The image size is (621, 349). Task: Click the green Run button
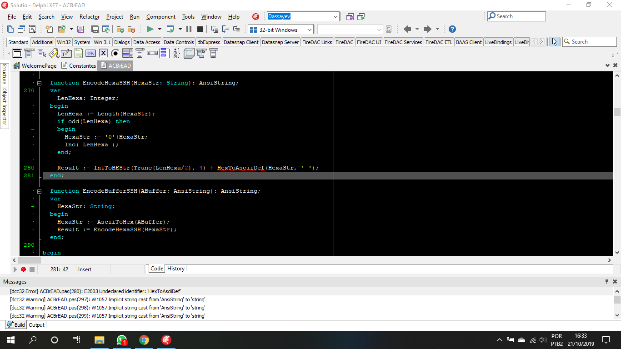coord(150,30)
